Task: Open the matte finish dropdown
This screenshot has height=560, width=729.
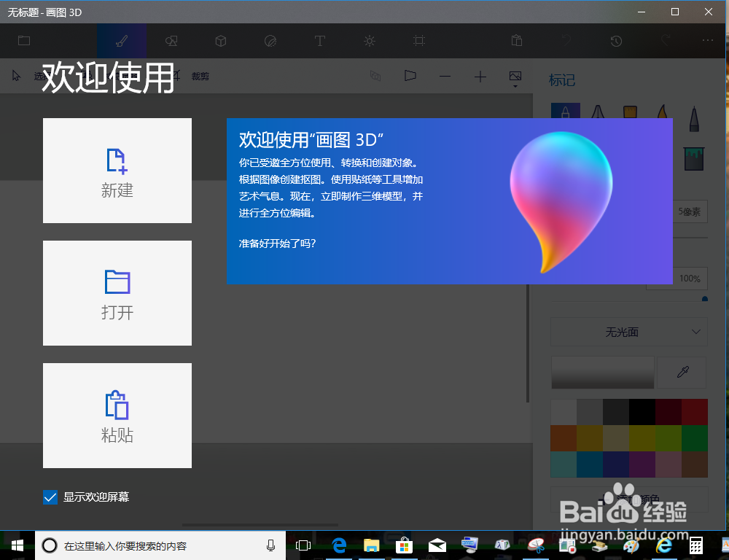Action: [629, 332]
